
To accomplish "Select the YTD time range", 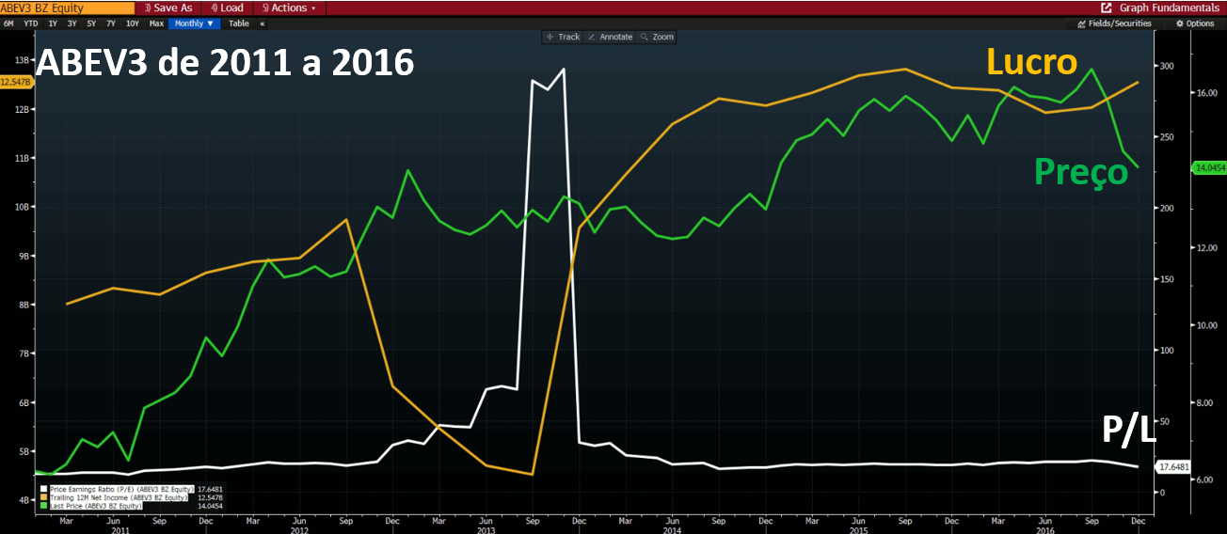I will point(30,23).
